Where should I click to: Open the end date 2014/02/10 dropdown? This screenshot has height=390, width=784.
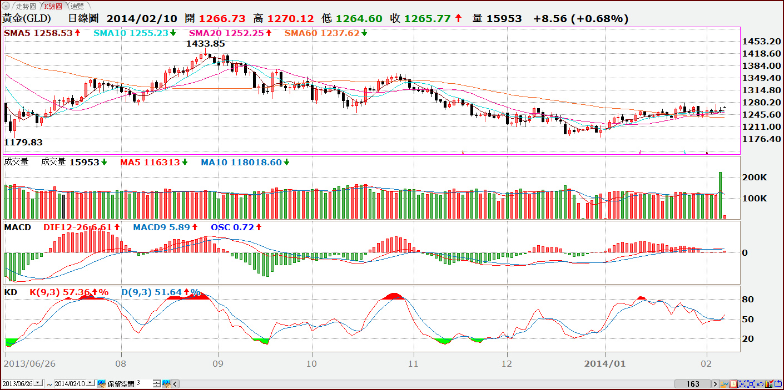pyautogui.click(x=90, y=383)
